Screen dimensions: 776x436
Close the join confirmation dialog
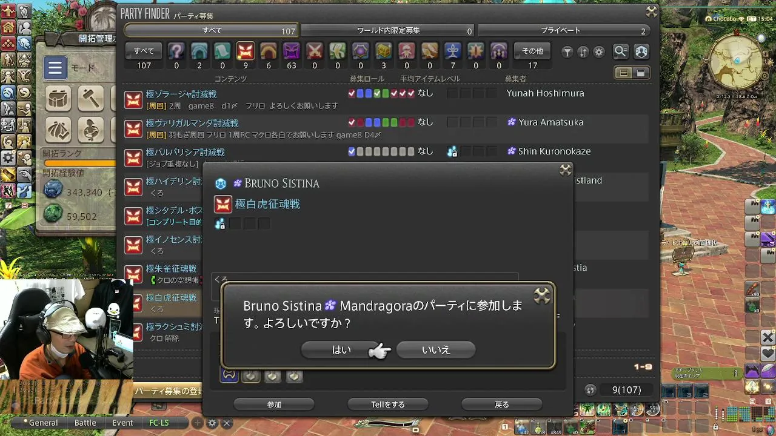[541, 296]
